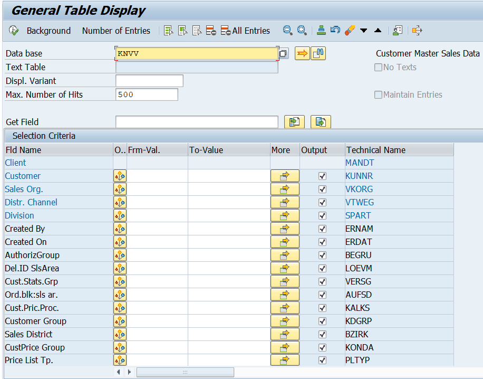Click the second Get Field green button
483x379 pixels.
321,122
